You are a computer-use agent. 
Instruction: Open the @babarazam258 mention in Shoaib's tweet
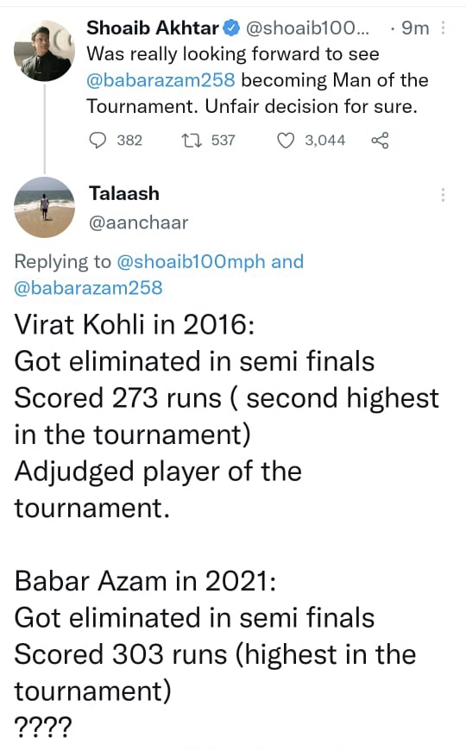[x=161, y=80]
